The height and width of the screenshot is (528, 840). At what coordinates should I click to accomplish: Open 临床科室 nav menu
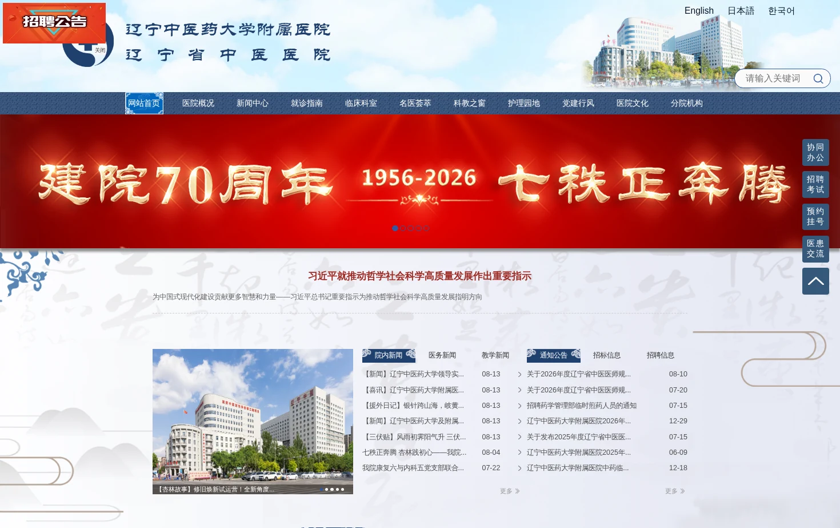[x=361, y=104]
